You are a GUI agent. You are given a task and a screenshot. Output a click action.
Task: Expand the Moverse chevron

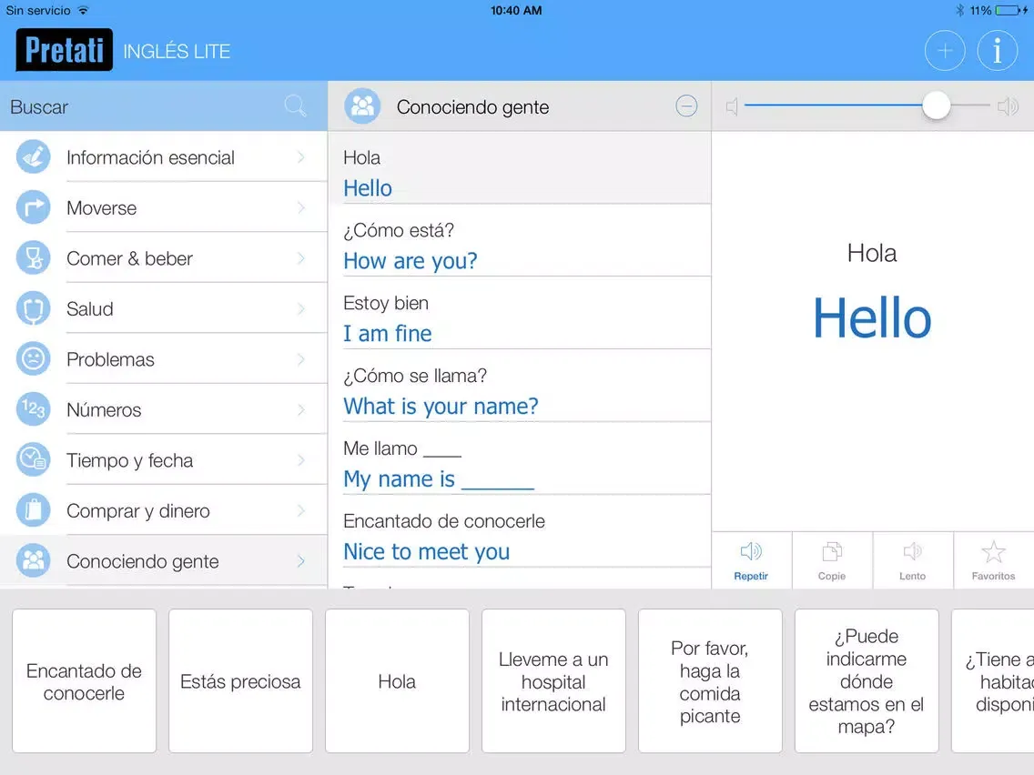tap(300, 207)
